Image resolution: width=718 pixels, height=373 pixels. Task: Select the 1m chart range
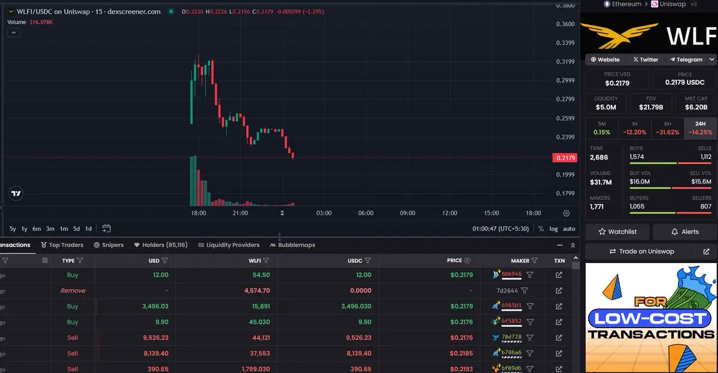(63, 228)
